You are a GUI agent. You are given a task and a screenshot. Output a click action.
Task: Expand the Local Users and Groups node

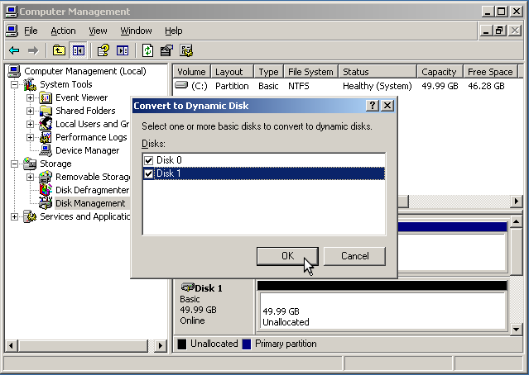click(30, 124)
